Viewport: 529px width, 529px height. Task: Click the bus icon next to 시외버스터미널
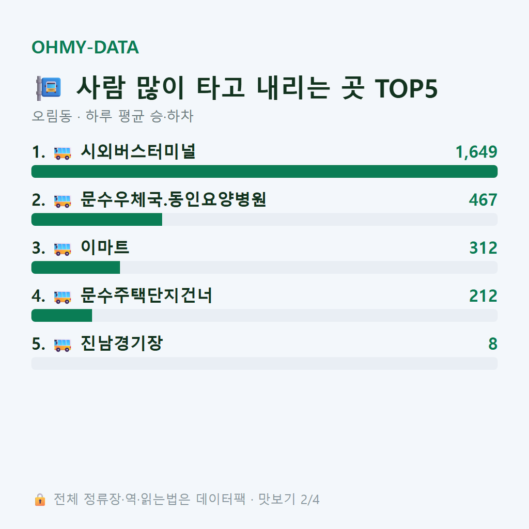[x=63, y=153]
